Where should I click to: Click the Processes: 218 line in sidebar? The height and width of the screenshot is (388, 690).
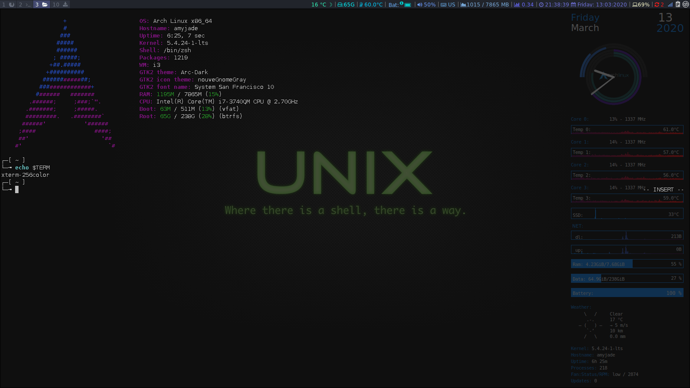click(589, 368)
